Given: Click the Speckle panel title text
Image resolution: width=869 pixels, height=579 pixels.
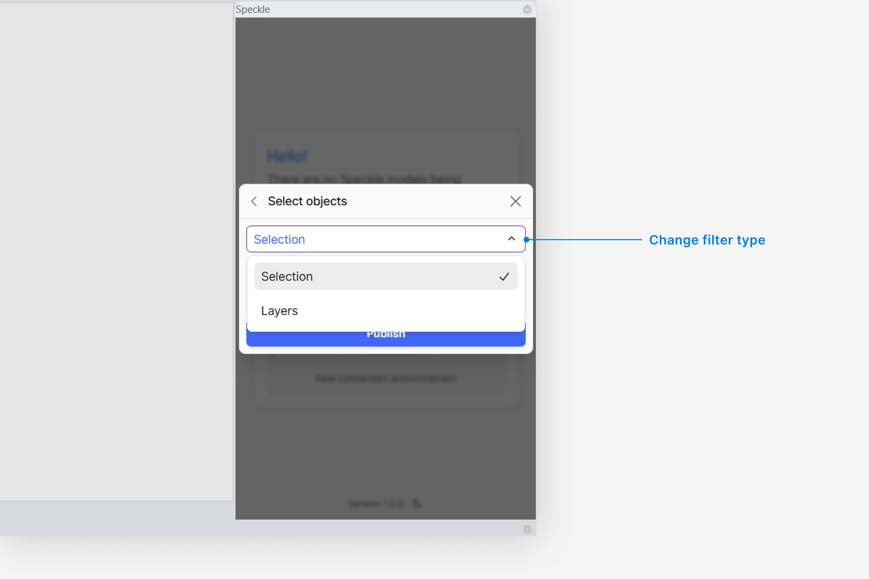Looking at the screenshot, I should tap(253, 9).
